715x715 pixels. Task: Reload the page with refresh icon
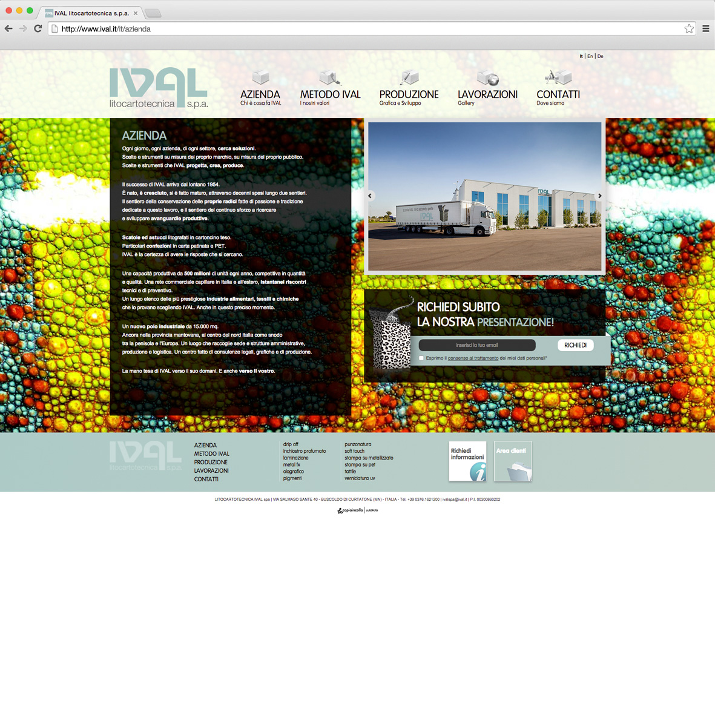point(38,28)
